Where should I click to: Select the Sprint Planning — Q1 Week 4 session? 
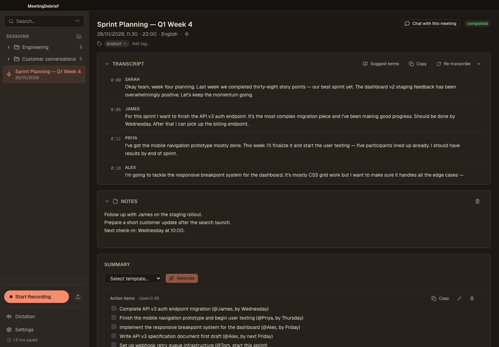44,74
